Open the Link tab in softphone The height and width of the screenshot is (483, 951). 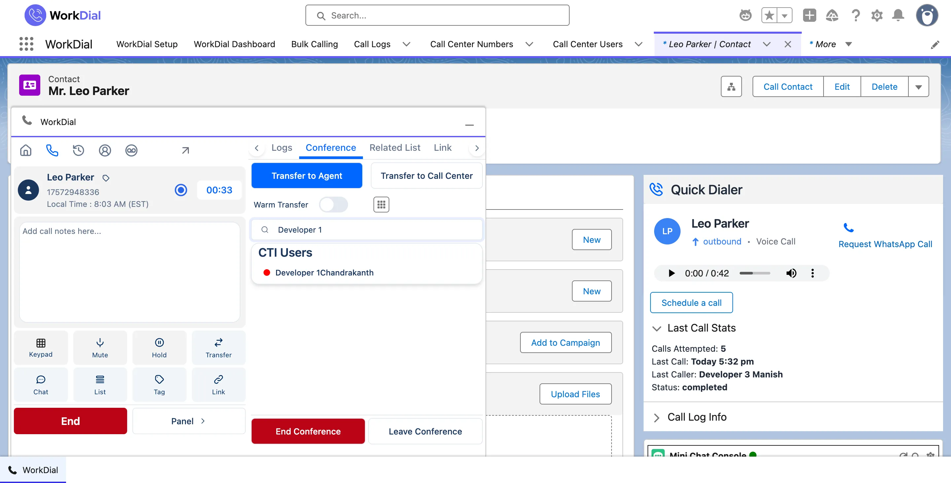pyautogui.click(x=442, y=147)
